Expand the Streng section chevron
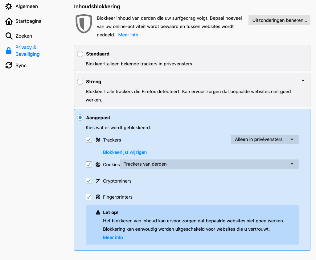 click(303, 80)
